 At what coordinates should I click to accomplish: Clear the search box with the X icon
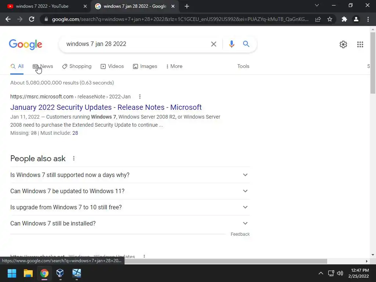pyautogui.click(x=213, y=44)
